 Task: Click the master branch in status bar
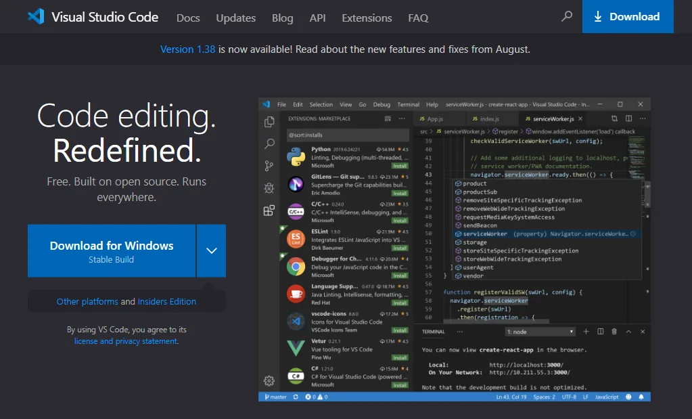point(275,397)
